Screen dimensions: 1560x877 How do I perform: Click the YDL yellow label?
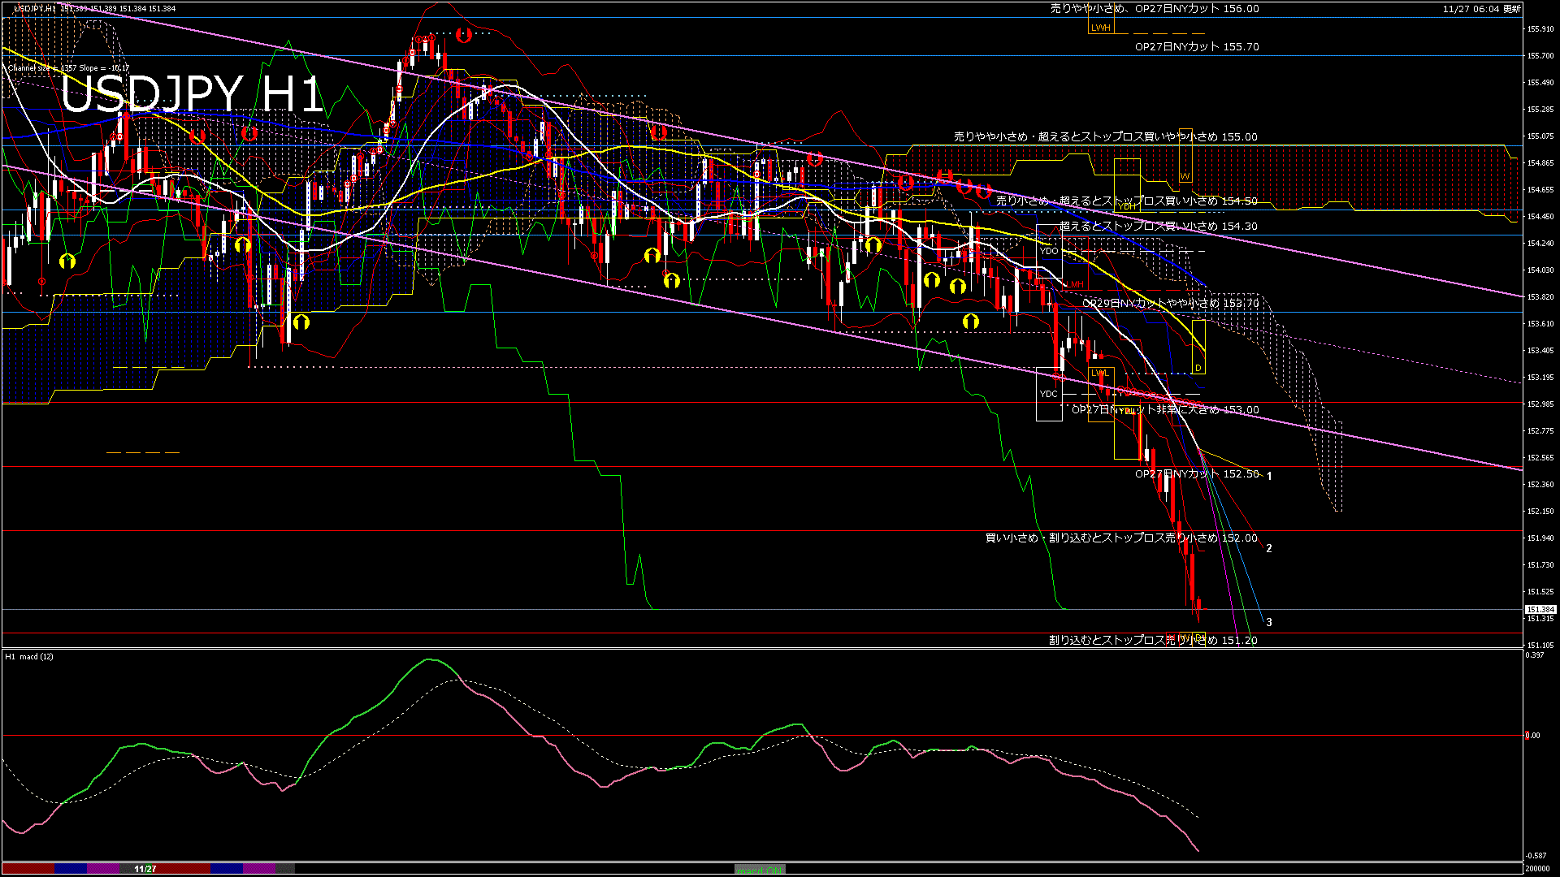point(1126,411)
